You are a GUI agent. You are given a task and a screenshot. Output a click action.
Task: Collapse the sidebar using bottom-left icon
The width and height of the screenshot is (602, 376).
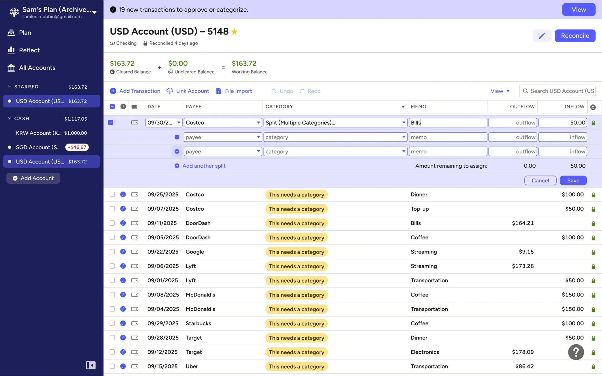[91, 365]
